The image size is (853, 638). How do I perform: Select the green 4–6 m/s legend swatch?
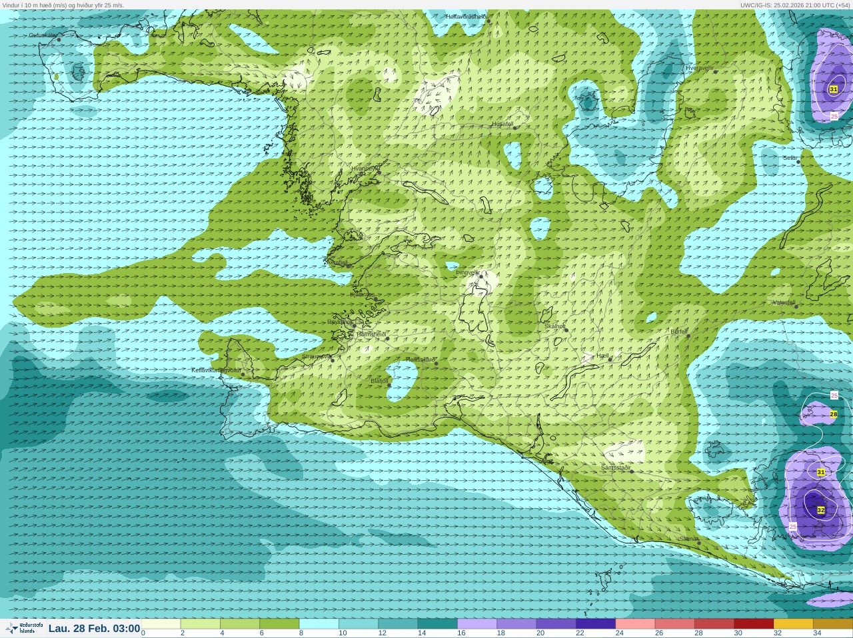pos(240,624)
